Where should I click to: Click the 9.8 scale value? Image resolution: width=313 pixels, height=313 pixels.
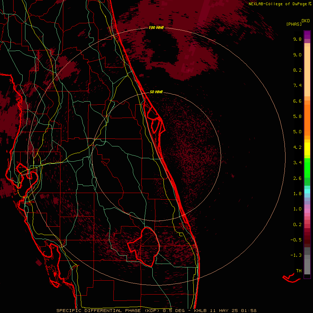coord(297,39)
